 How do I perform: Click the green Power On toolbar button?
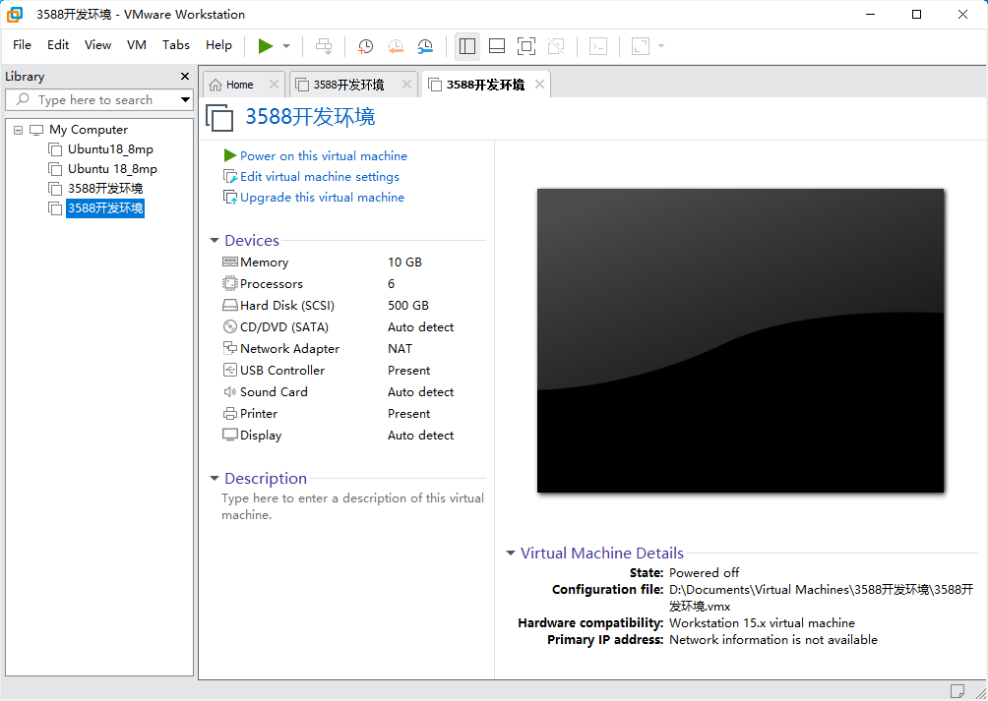pos(265,45)
